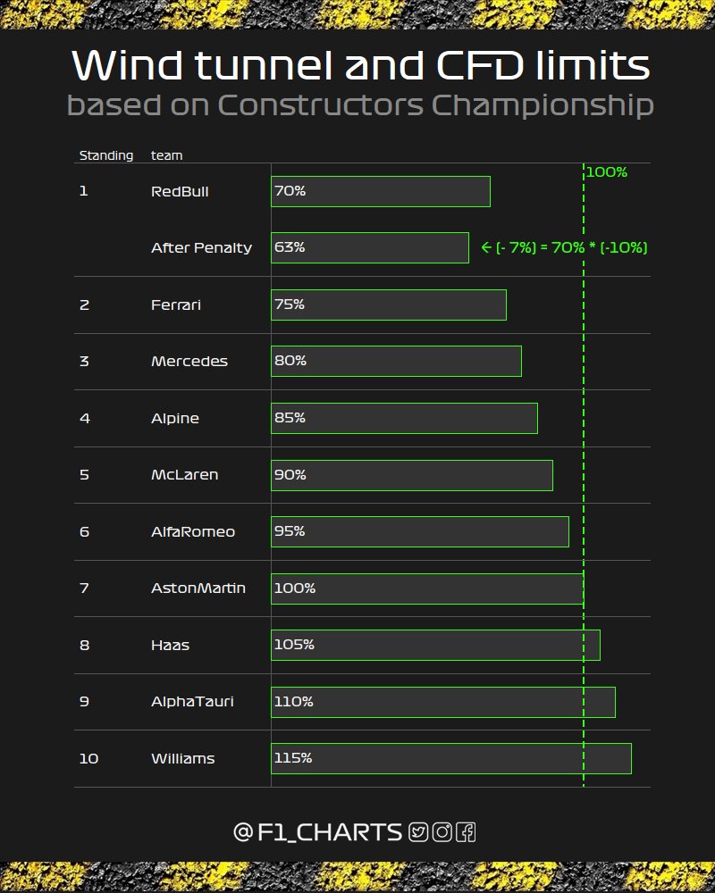
Task: Click the Instagram icon in the footer
Action: (442, 832)
